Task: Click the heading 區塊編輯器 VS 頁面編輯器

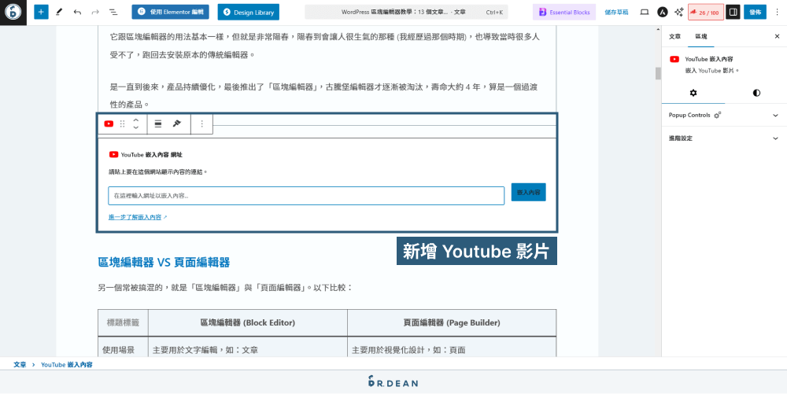Action: coord(164,262)
